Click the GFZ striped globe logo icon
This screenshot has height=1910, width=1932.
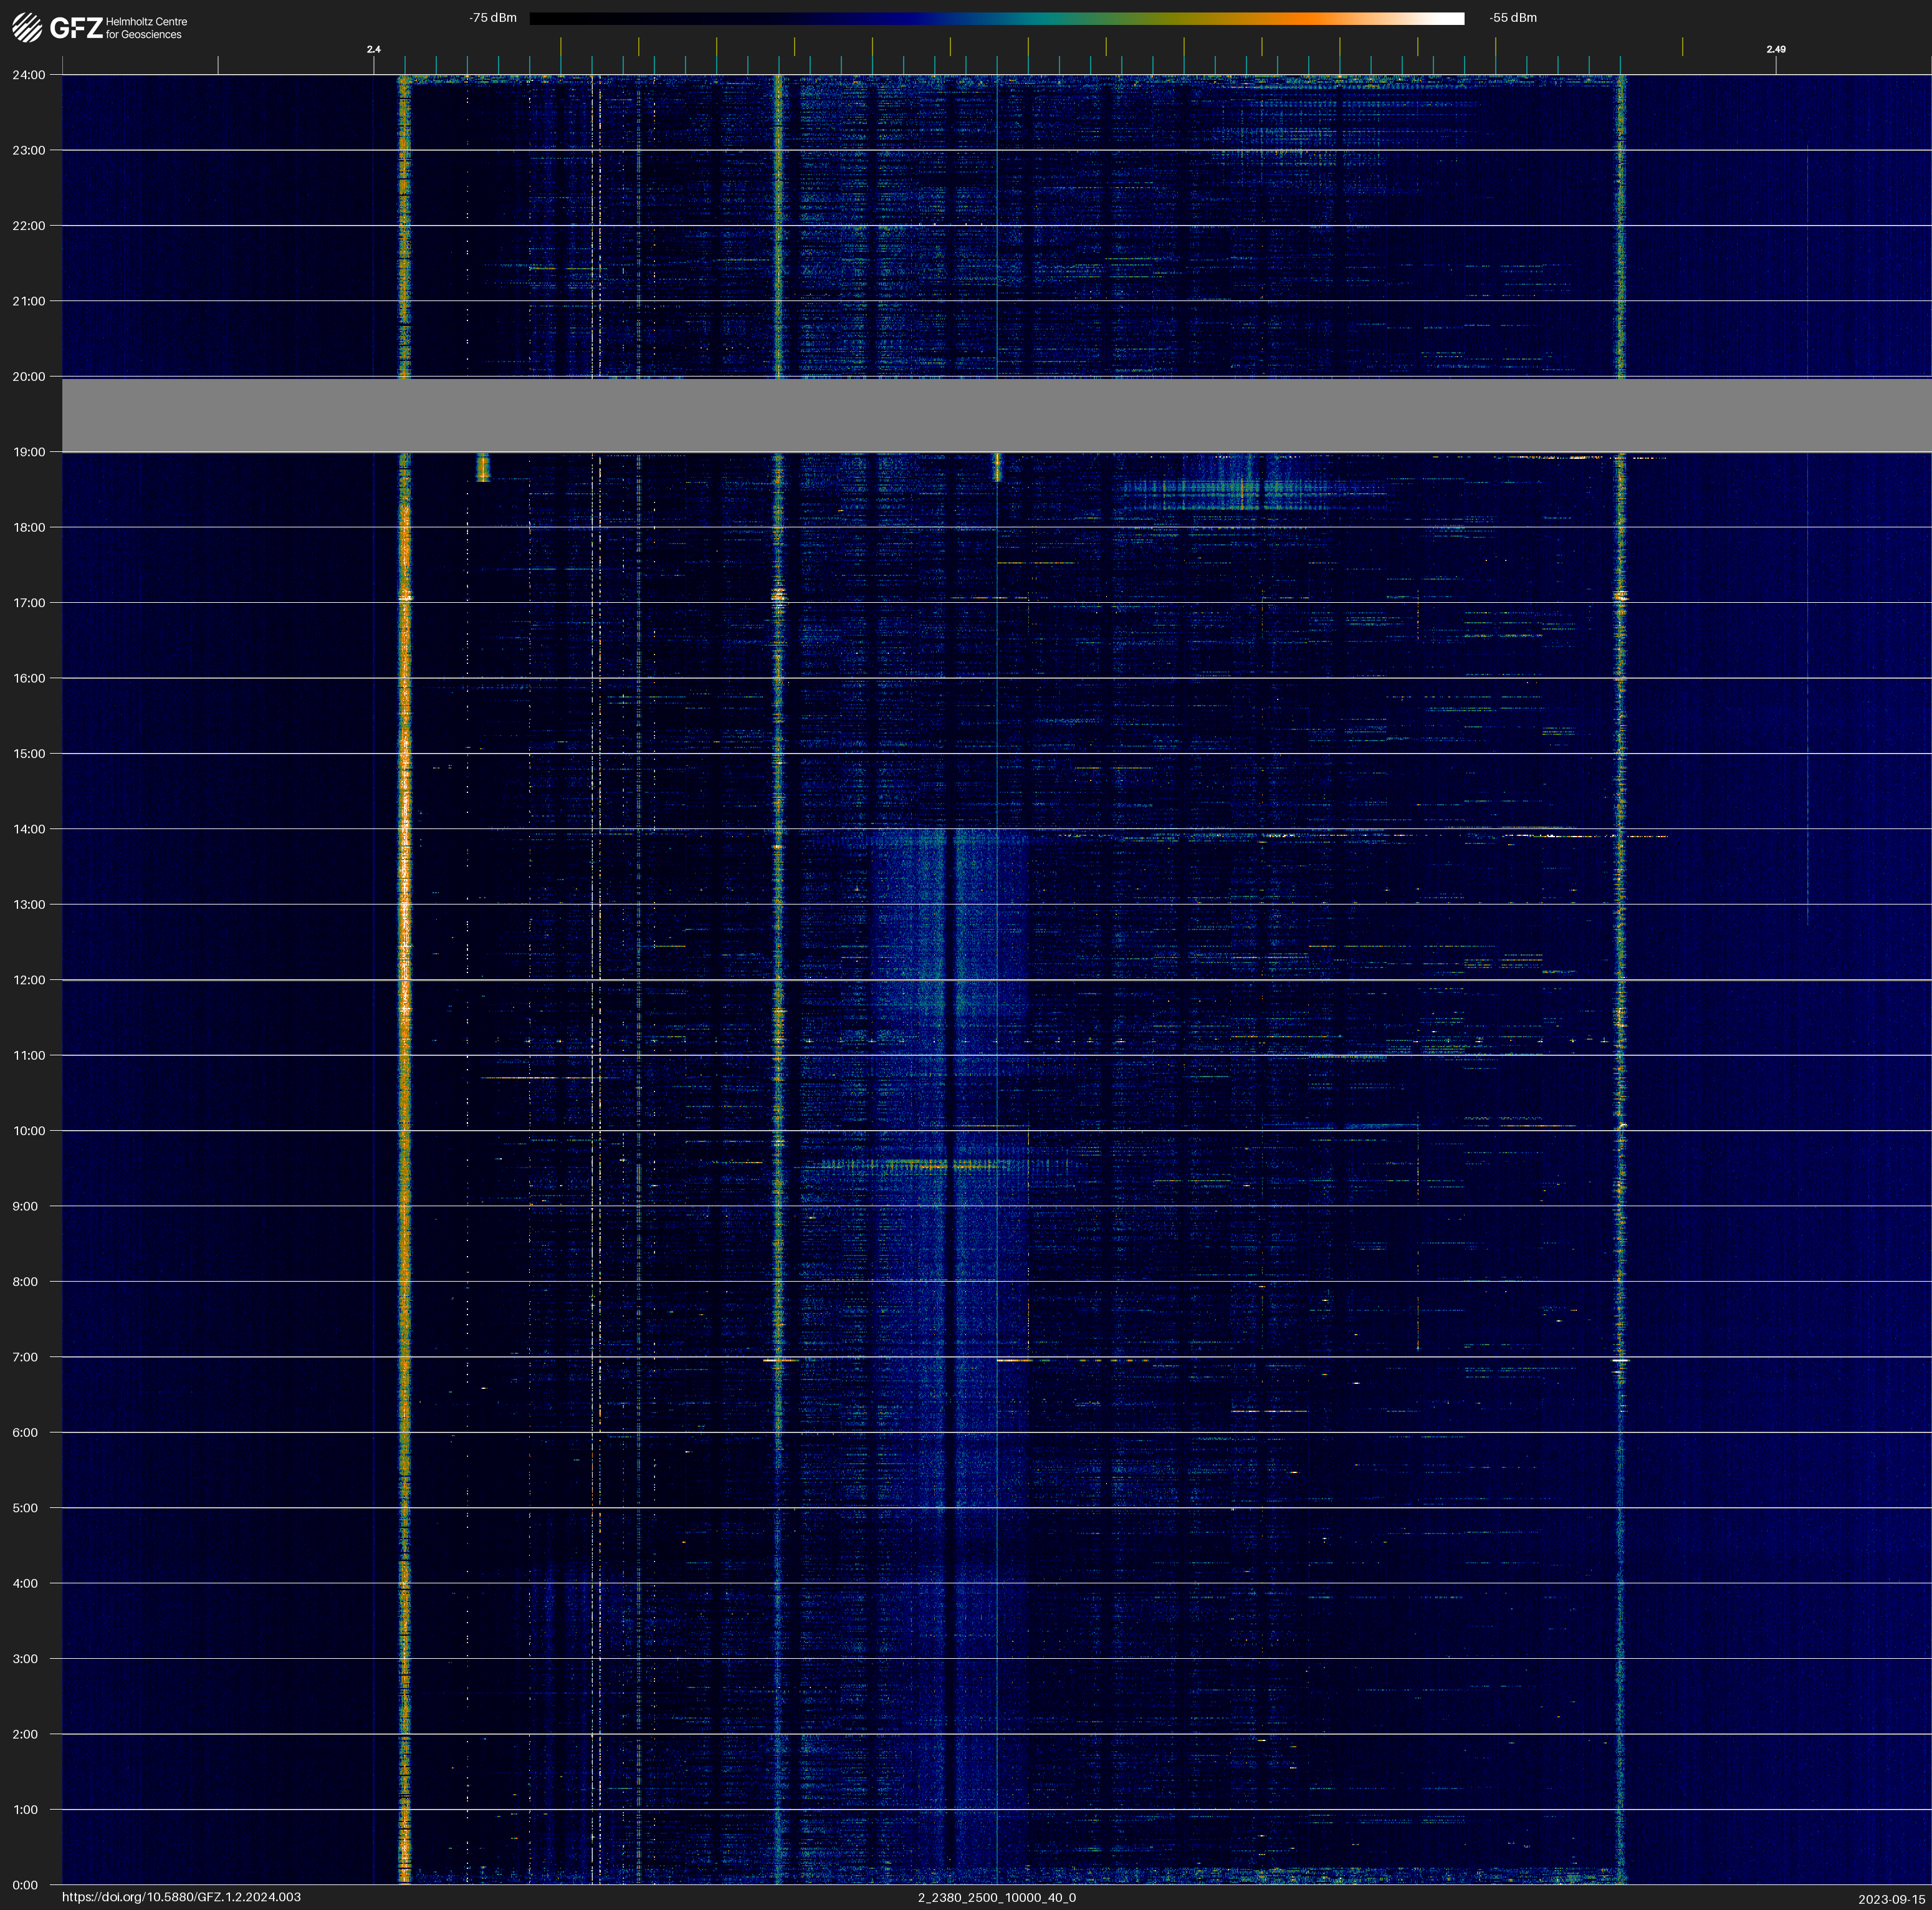point(27,28)
